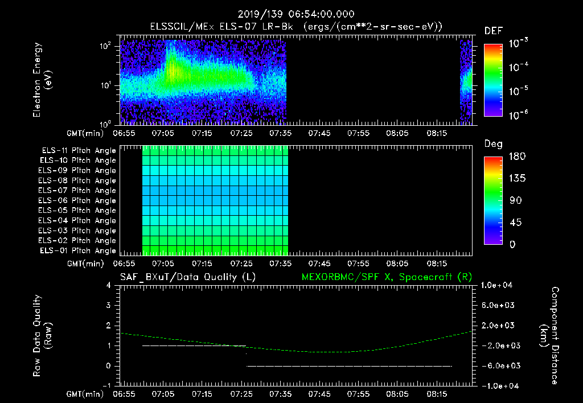Click the small spectrogram segment near 08:20
The height and width of the screenshot is (403, 583).
point(466,83)
